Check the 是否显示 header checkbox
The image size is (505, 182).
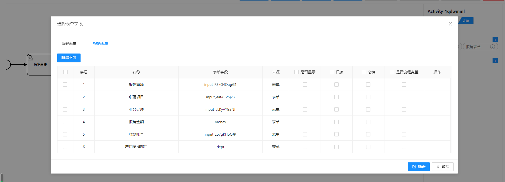[x=296, y=72]
